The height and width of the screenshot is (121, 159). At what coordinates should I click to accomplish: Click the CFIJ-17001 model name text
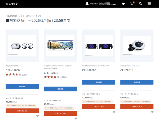(51, 73)
